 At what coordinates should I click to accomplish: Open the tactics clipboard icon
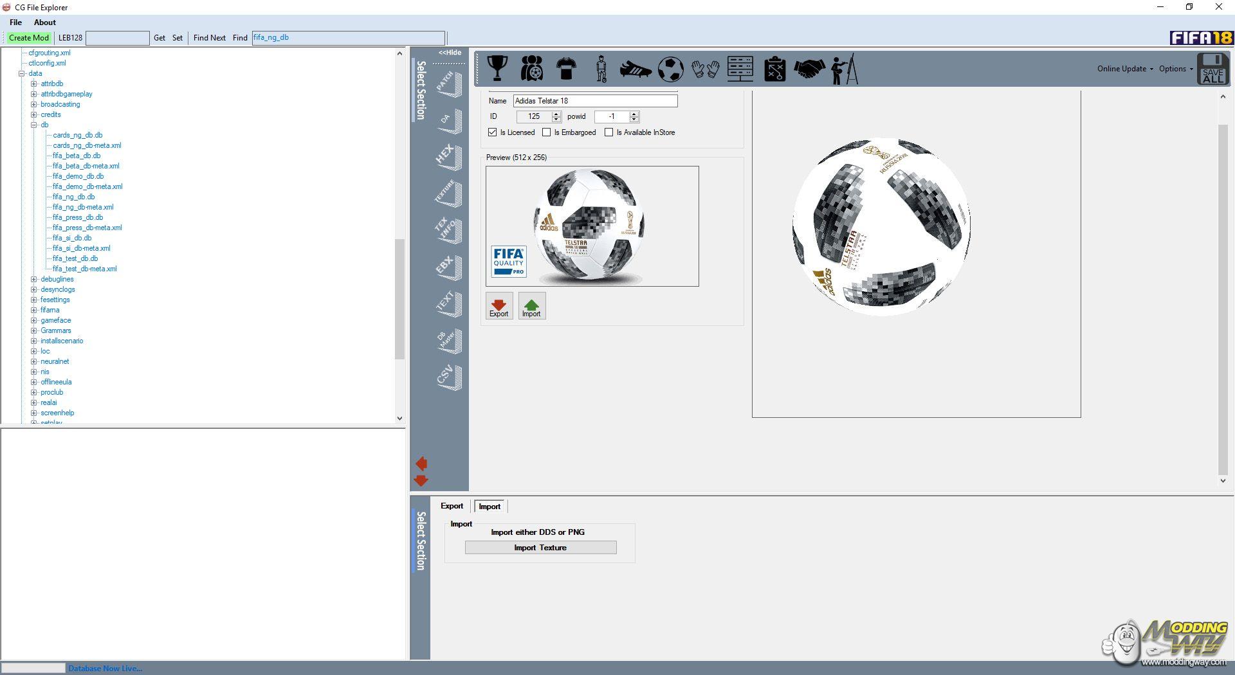coord(774,69)
